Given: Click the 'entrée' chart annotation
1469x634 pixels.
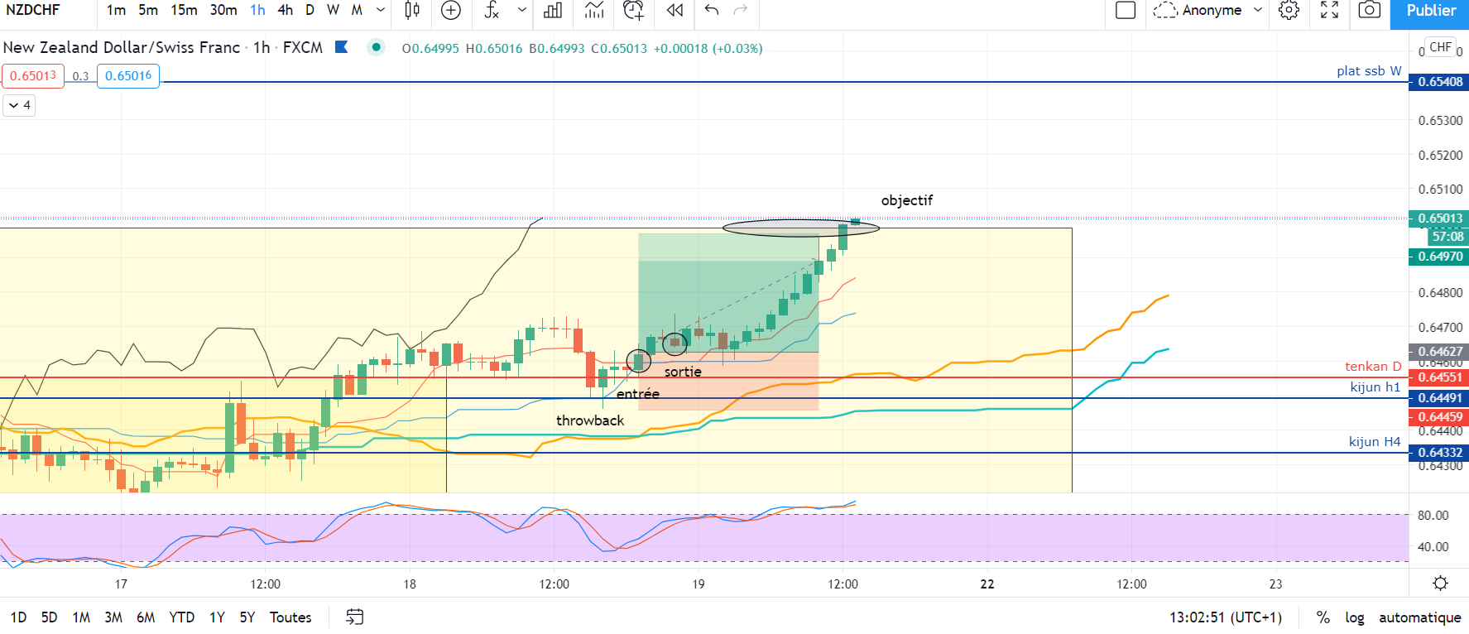Looking at the screenshot, I should pyautogui.click(x=638, y=394).
